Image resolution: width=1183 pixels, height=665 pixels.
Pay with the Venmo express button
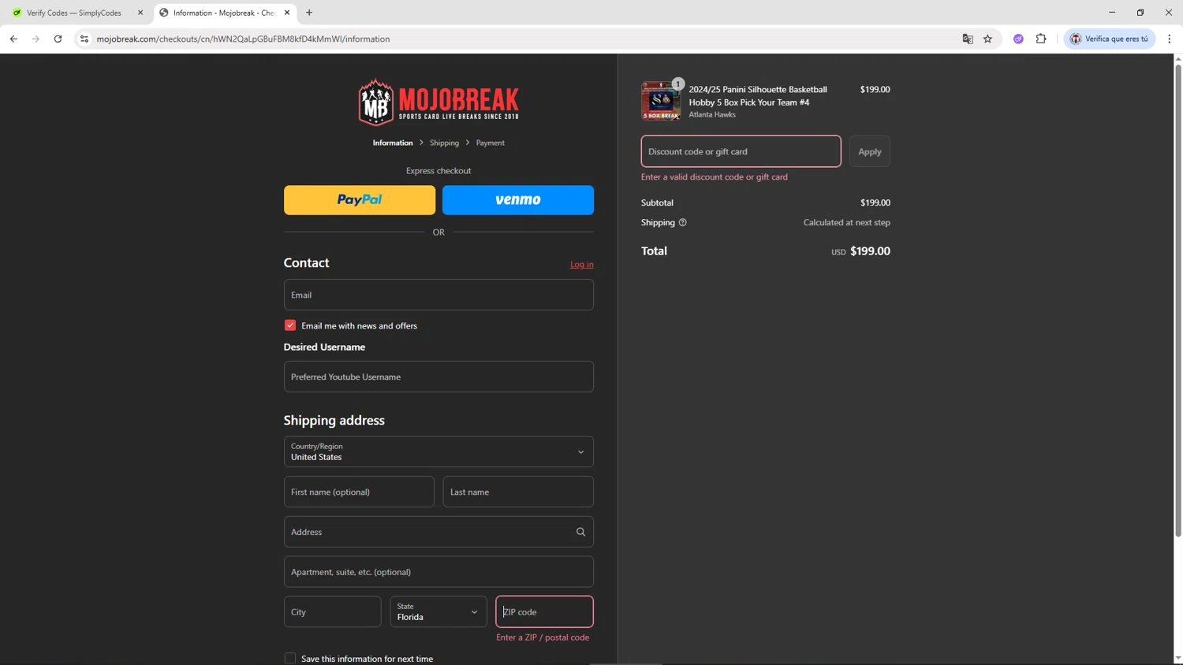point(518,200)
